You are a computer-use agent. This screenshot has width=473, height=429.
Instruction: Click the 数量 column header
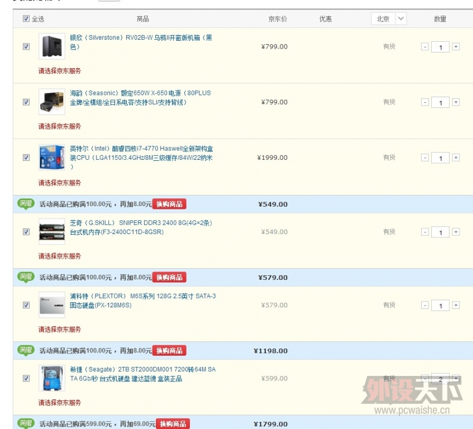(x=440, y=19)
